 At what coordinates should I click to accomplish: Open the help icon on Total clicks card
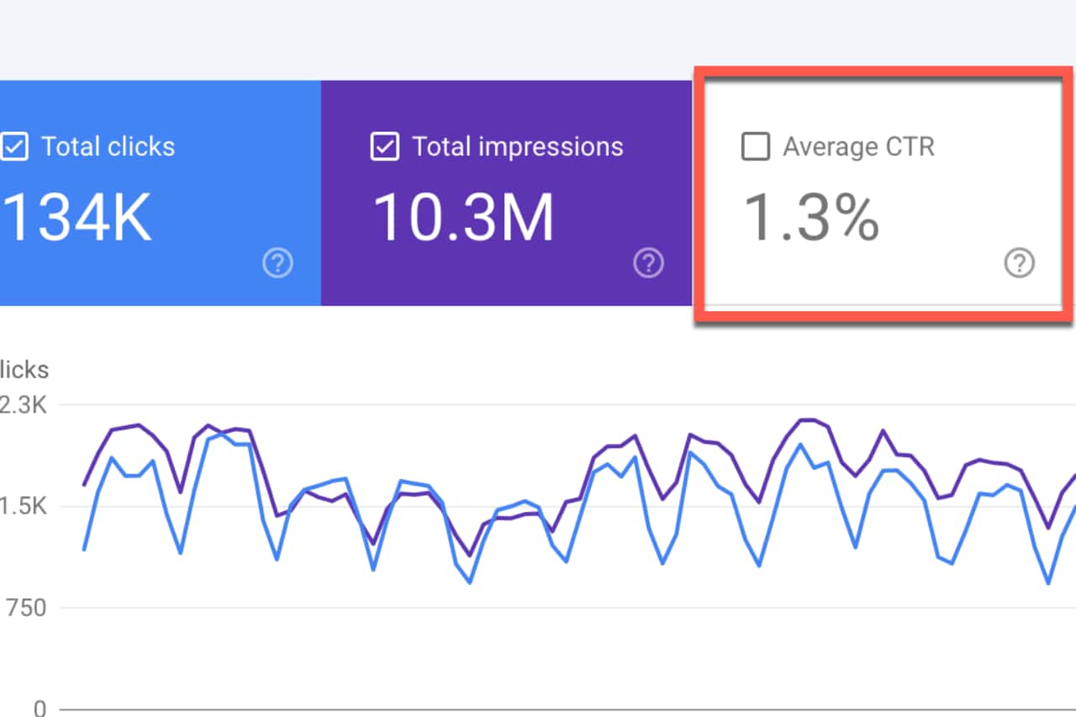click(277, 264)
